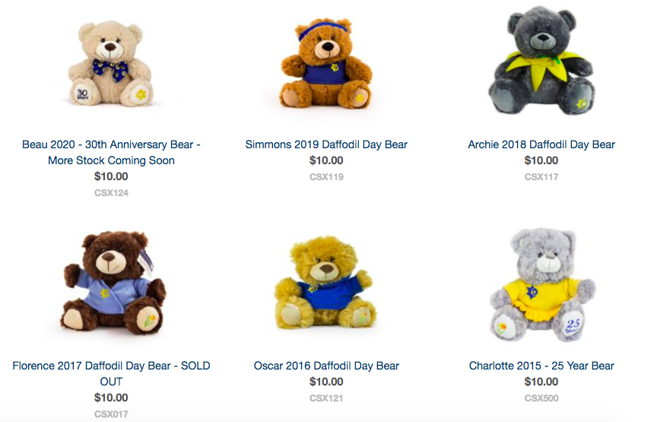Select the product code CSX117
The height and width of the screenshot is (422, 654).
pos(541,177)
